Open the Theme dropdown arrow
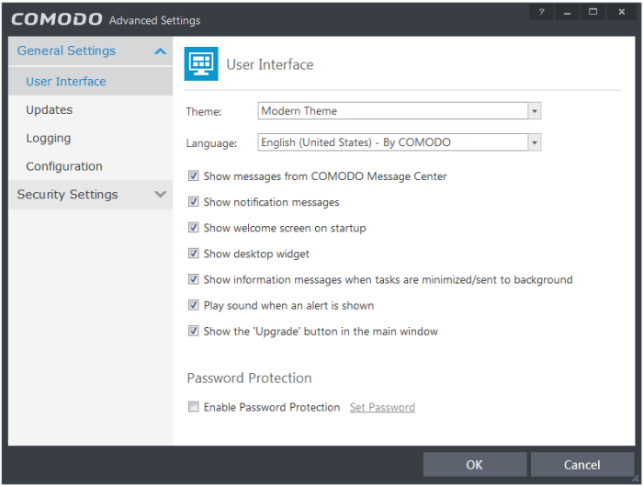The width and height of the screenshot is (643, 486). 535,111
